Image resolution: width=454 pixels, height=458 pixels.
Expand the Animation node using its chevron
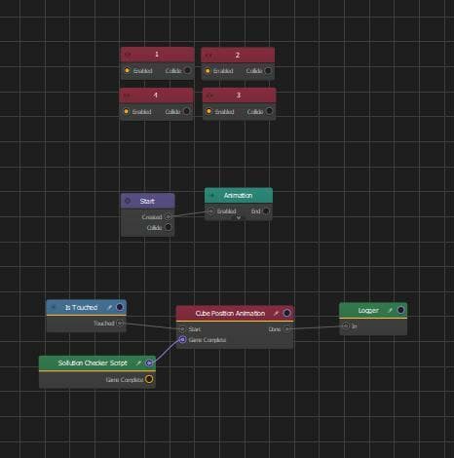click(x=239, y=218)
